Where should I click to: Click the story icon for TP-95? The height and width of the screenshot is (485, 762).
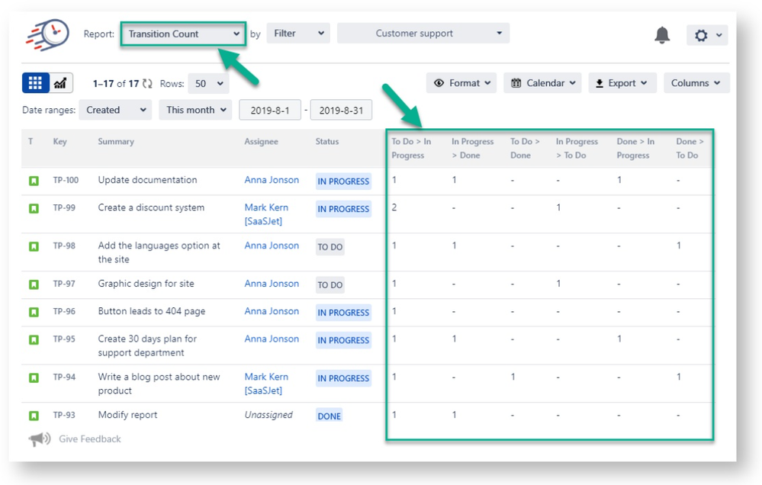click(x=34, y=339)
